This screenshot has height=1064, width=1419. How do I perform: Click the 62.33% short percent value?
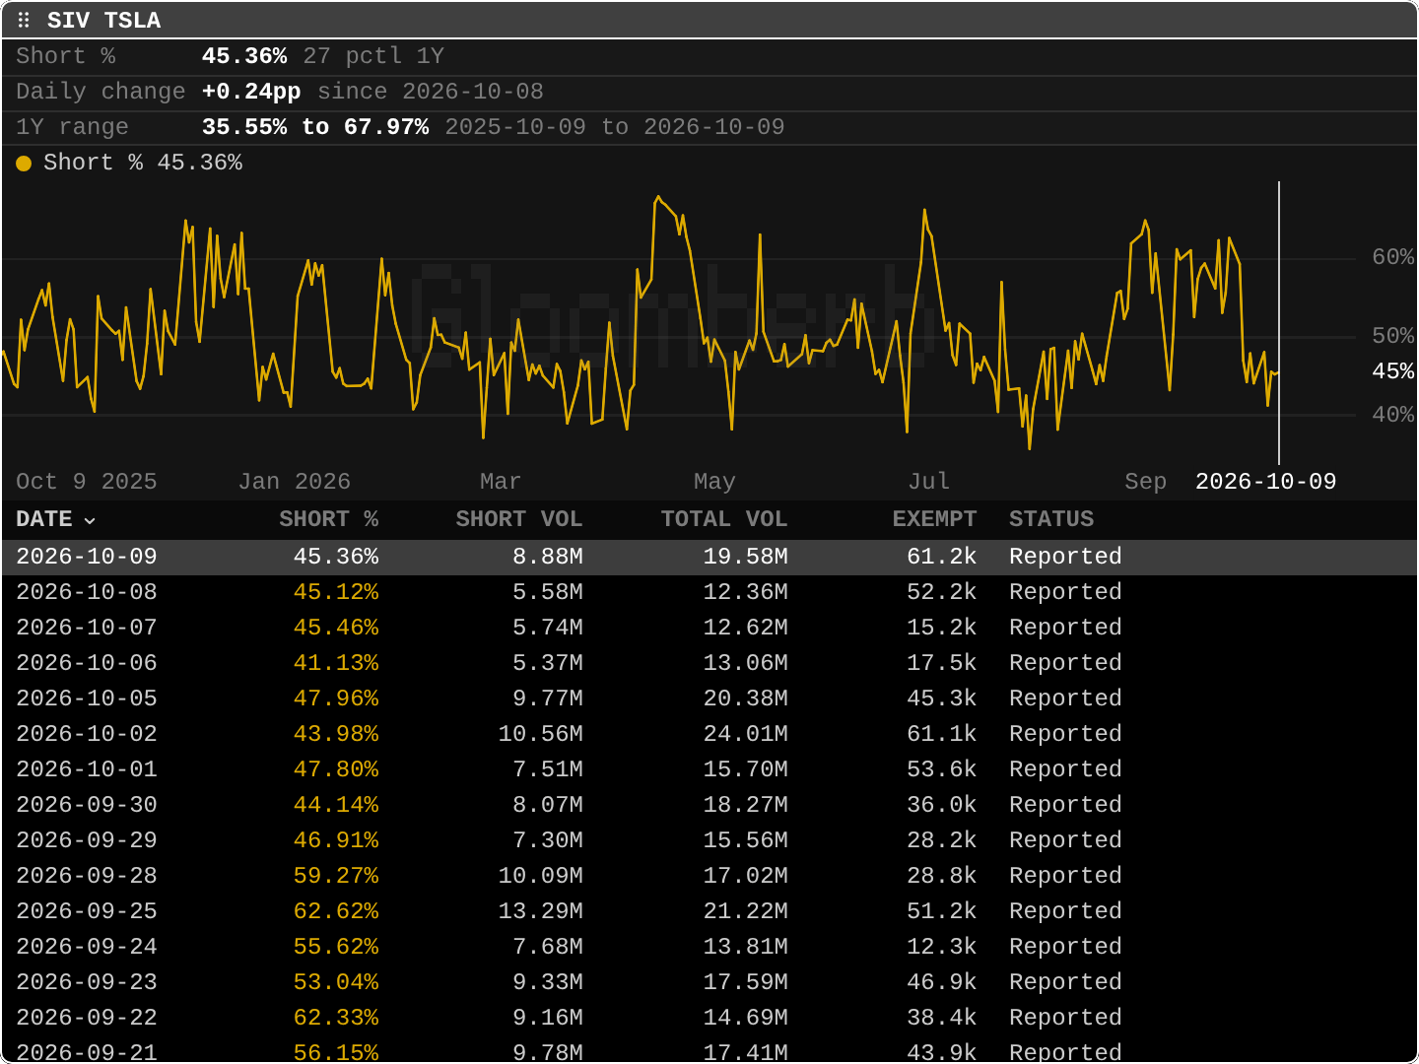pos(336,1018)
